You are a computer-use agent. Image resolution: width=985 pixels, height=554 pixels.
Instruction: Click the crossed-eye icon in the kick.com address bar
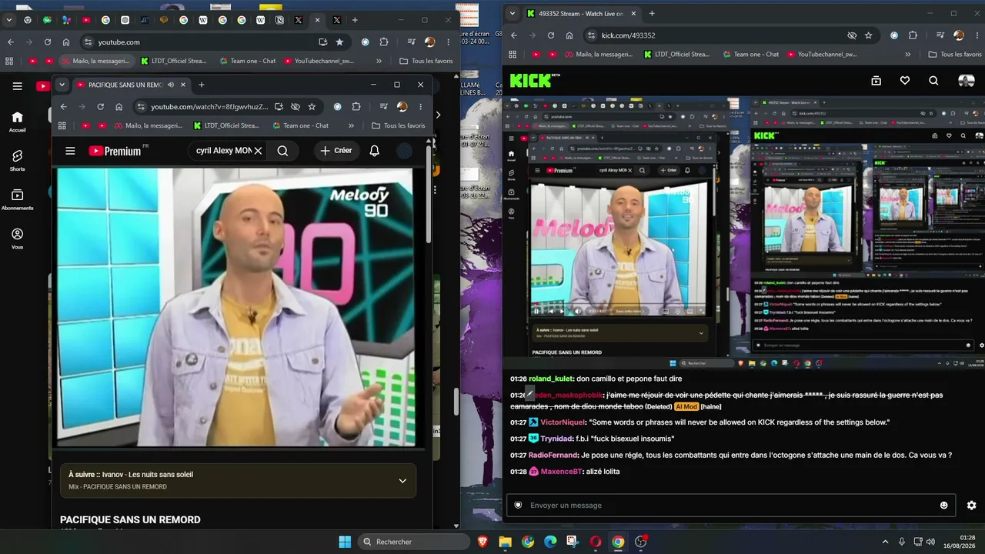point(852,35)
